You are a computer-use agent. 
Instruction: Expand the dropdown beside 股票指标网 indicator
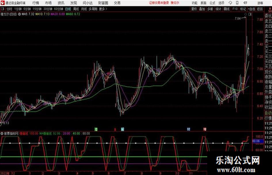coord(2,134)
